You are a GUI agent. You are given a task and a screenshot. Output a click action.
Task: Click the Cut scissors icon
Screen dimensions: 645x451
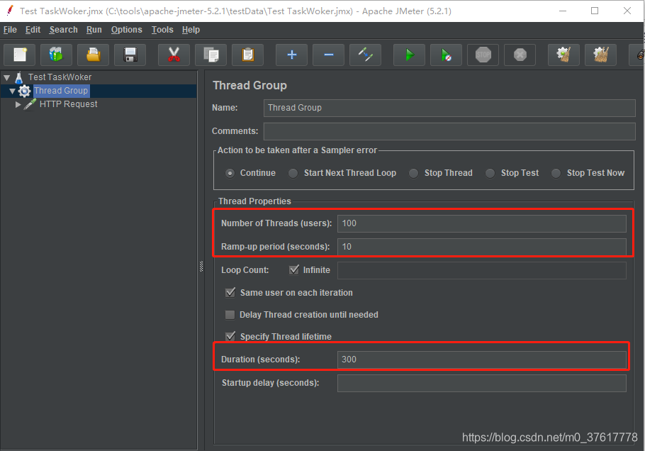tap(174, 55)
